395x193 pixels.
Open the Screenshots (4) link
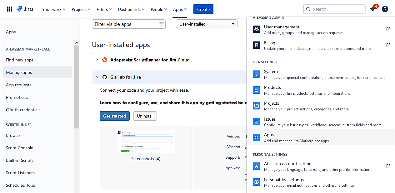tap(146, 159)
